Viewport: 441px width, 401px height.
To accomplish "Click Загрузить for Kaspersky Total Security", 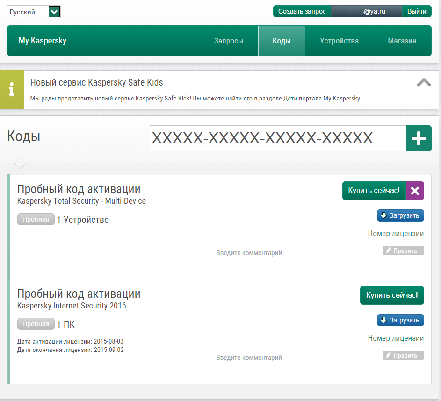I will pyautogui.click(x=400, y=215).
